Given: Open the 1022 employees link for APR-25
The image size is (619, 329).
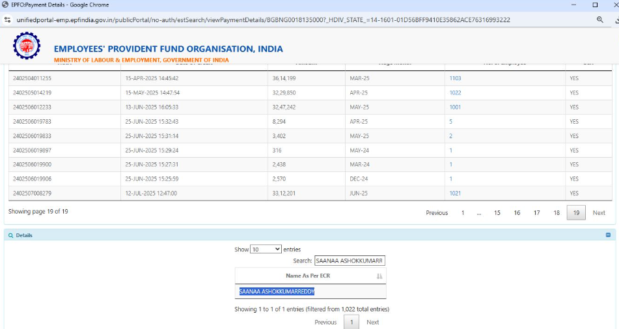Looking at the screenshot, I should 455,93.
